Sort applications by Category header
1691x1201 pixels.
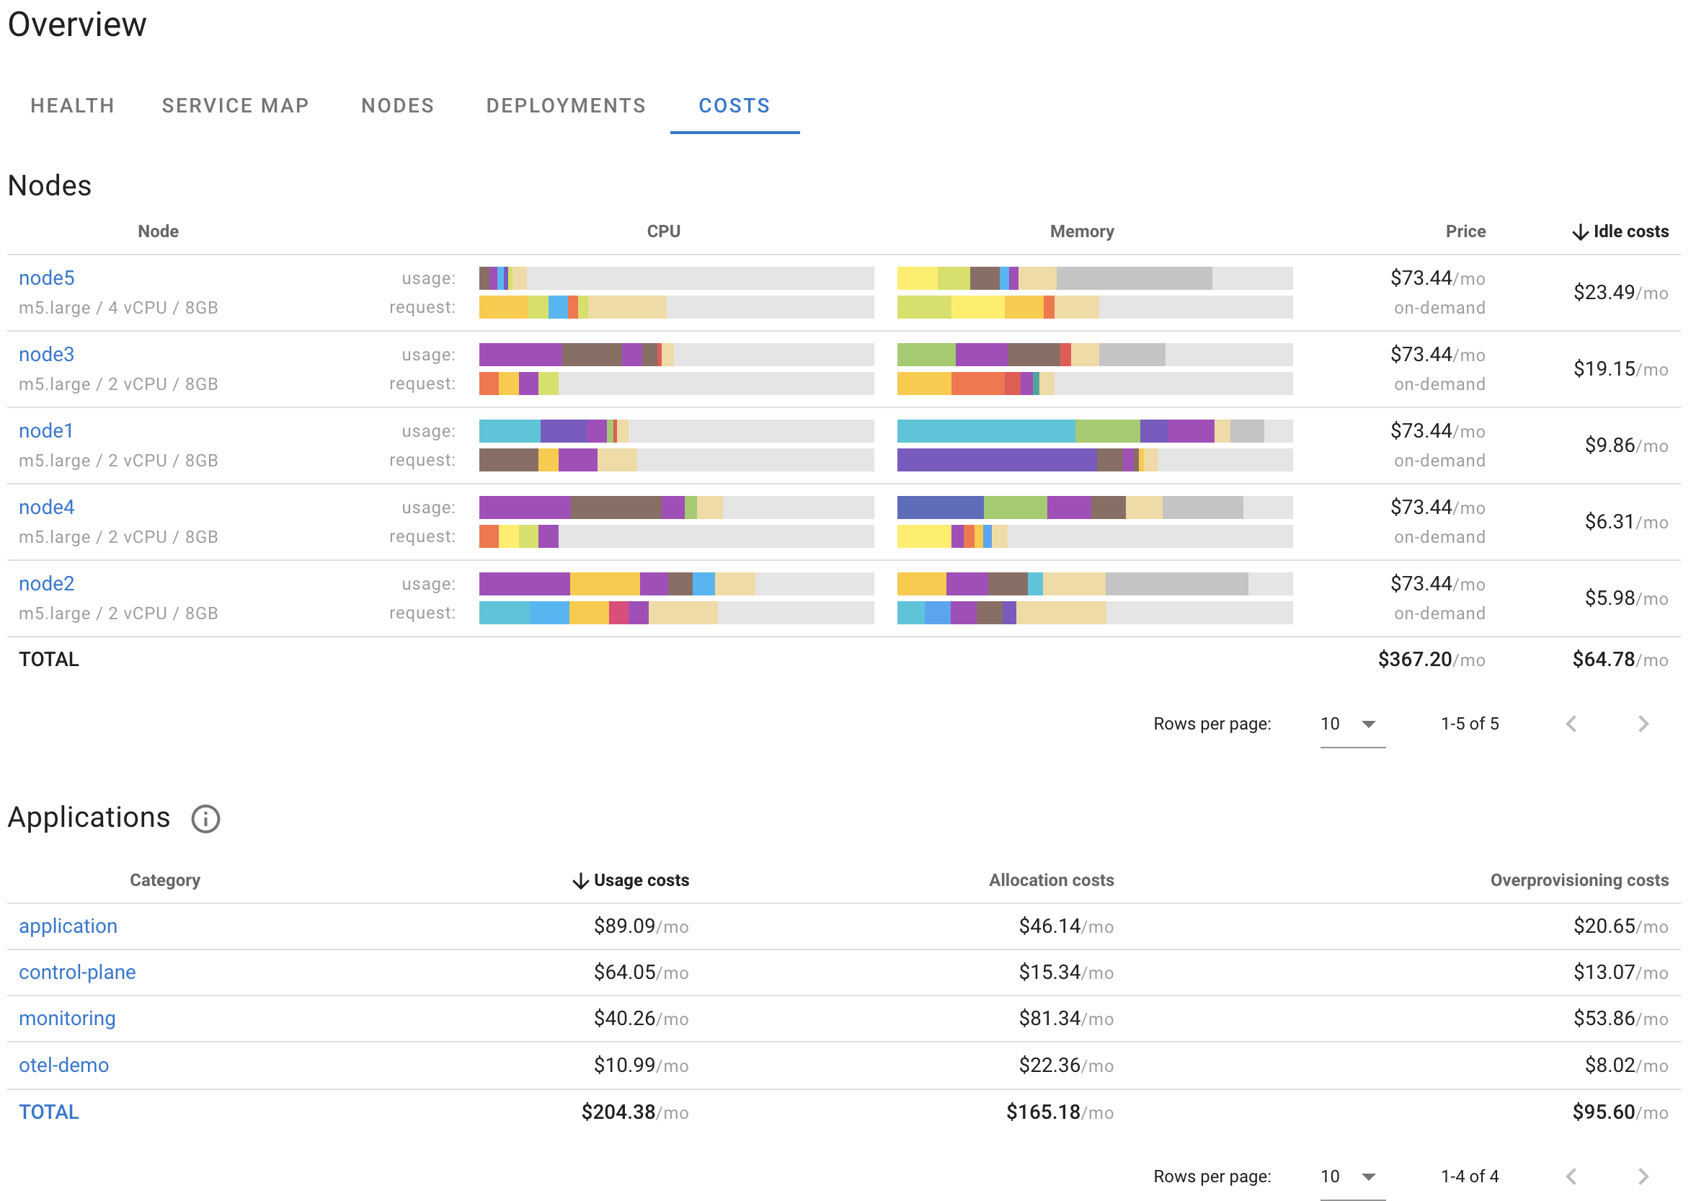[165, 880]
